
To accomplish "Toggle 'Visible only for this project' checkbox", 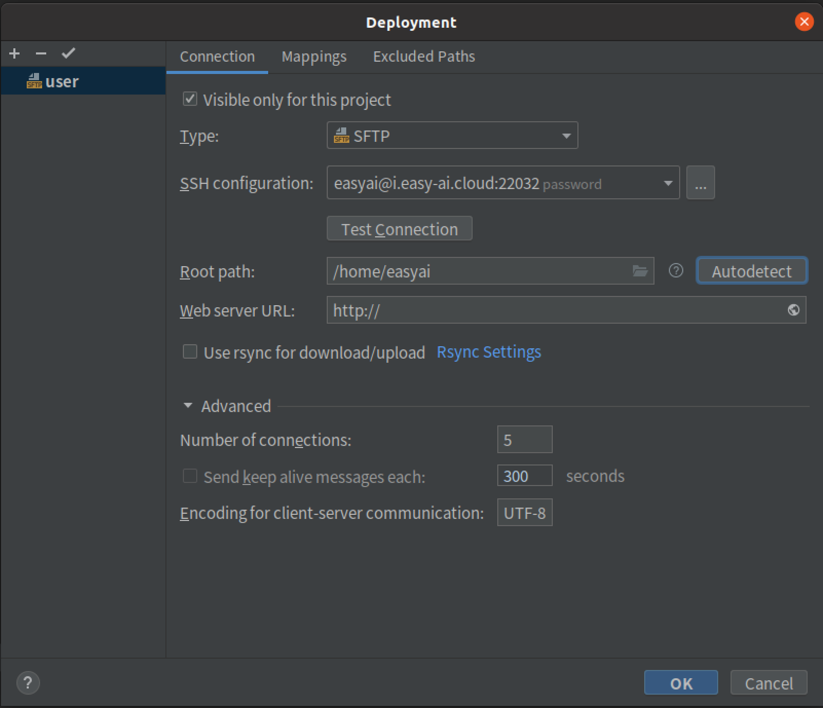I will tap(190, 99).
